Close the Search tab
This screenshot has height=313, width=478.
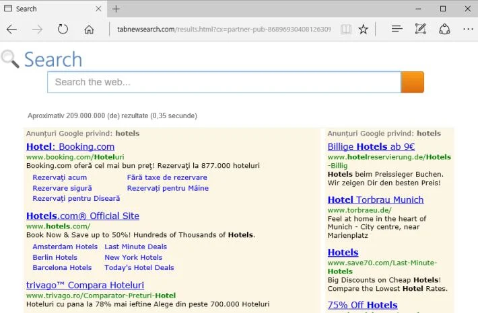tap(98, 9)
